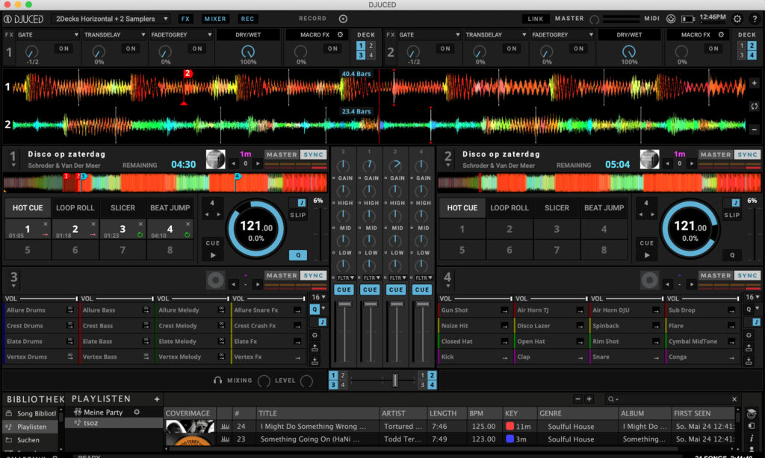The image size is (765, 458).
Task: Toggle Deck 2 key lock note icon
Action: (735, 202)
